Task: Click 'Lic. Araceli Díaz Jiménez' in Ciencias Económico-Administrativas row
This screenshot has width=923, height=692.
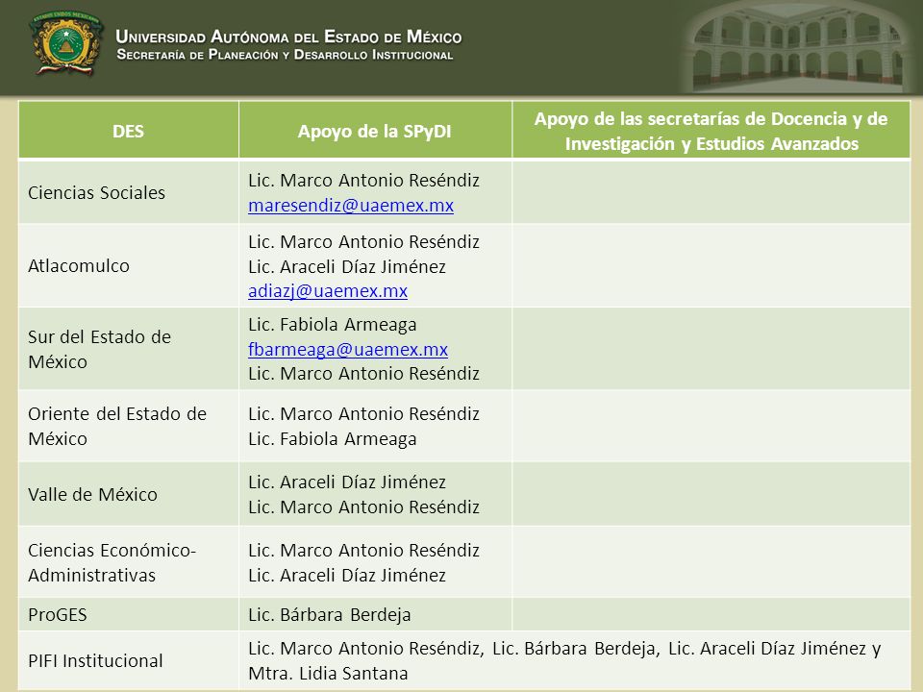Action: pos(347,575)
